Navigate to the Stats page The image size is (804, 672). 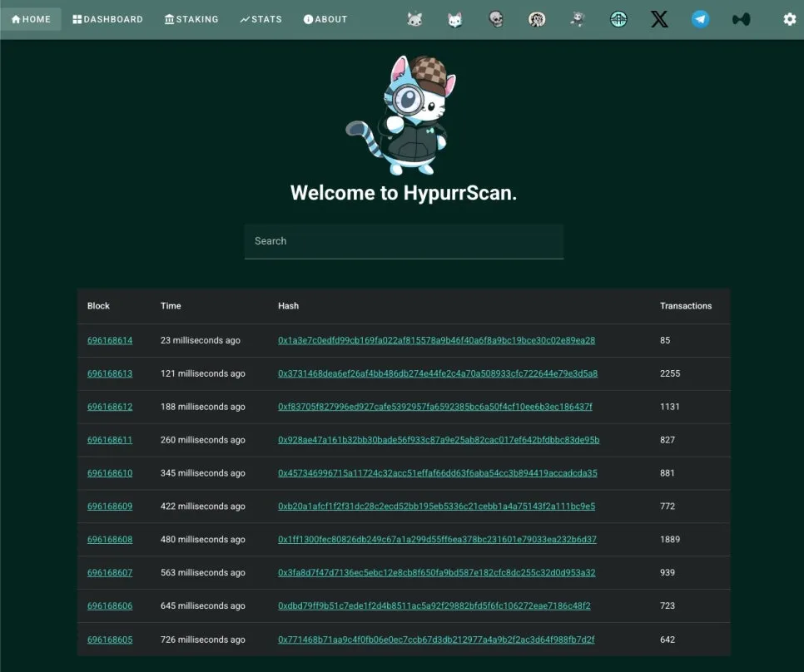261,18
